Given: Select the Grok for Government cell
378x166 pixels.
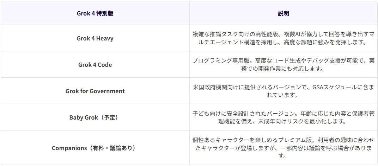Looking at the screenshot, I should click(95, 91).
